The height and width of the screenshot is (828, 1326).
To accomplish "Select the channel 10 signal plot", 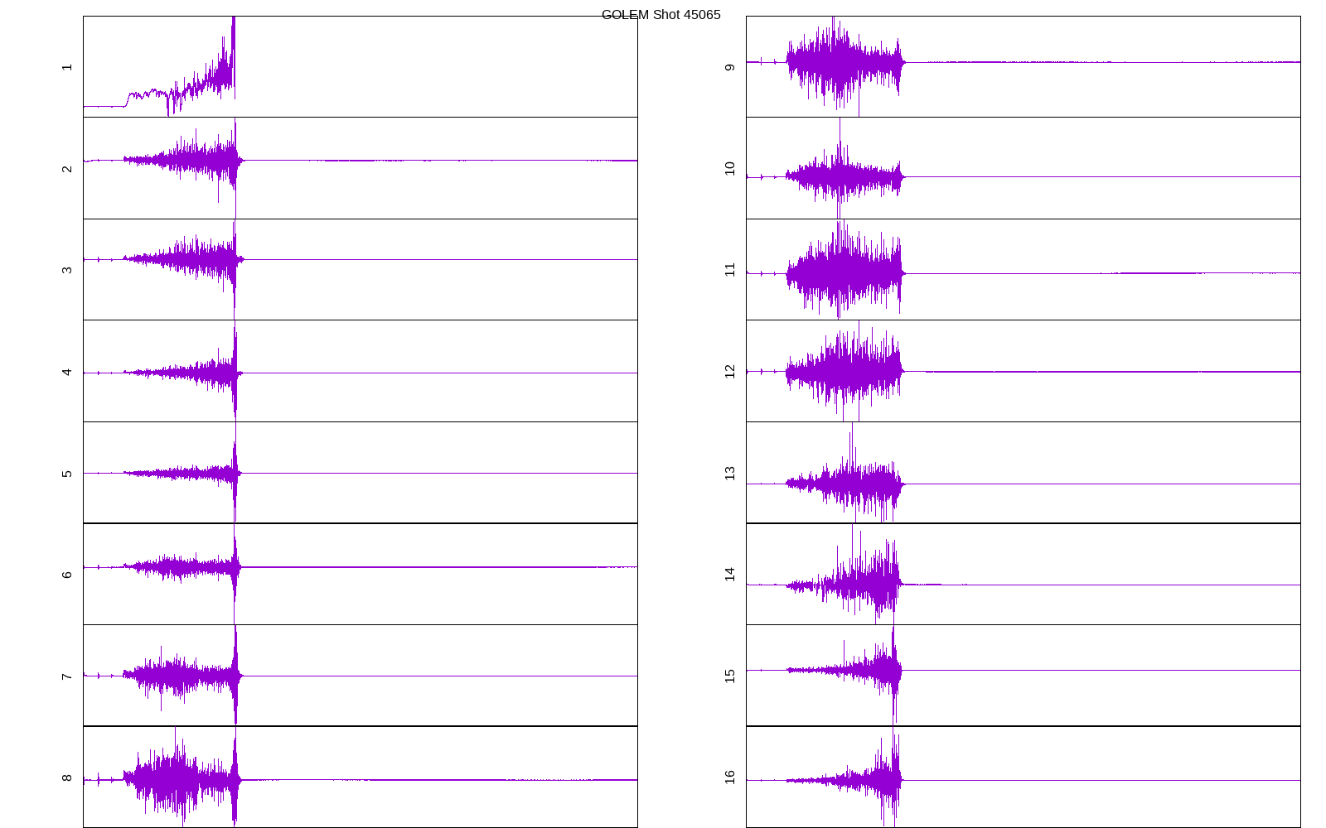I will tap(1023, 168).
